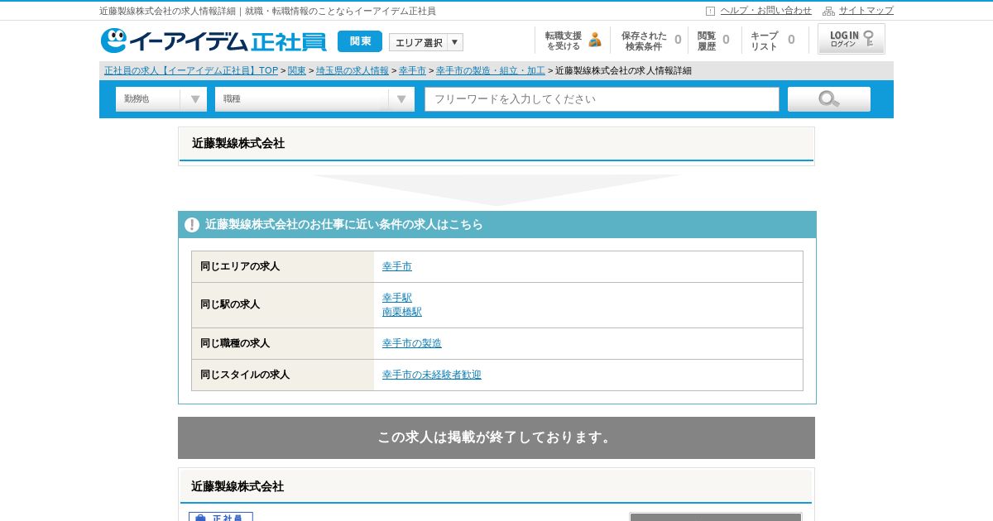This screenshot has height=521, width=993.
Task: Click この求人は掲載が終了しております banner
Action: pos(496,437)
